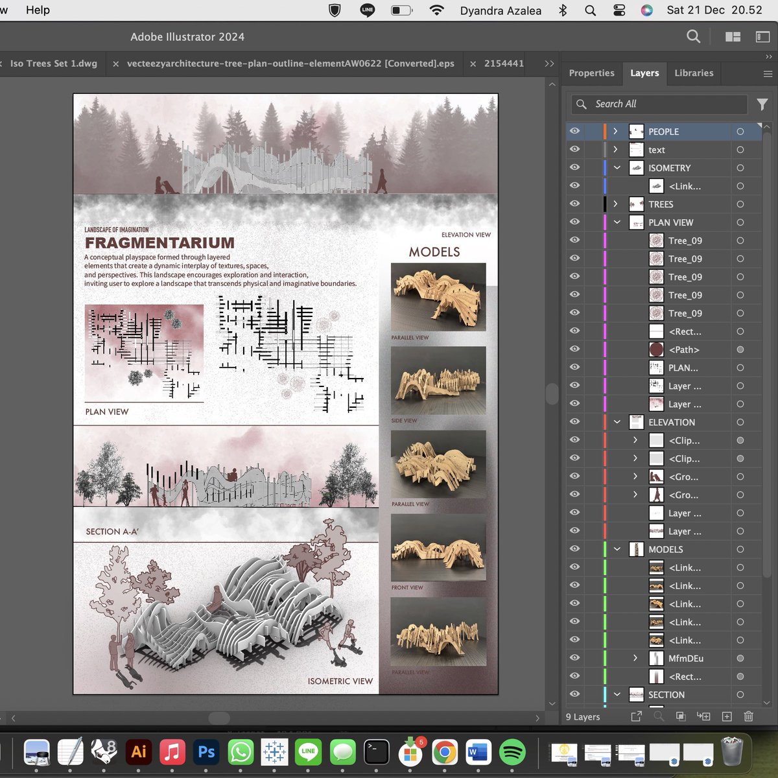The width and height of the screenshot is (778, 778).
Task: Expand the PEOPLE layer
Action: tap(616, 132)
